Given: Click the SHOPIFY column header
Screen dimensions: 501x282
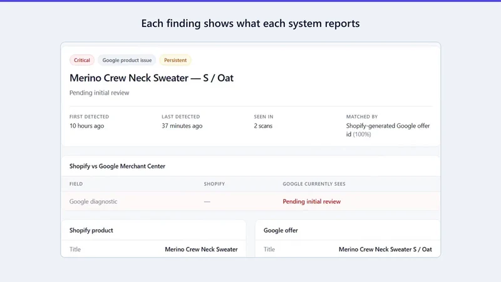Looking at the screenshot, I should 214,184.
